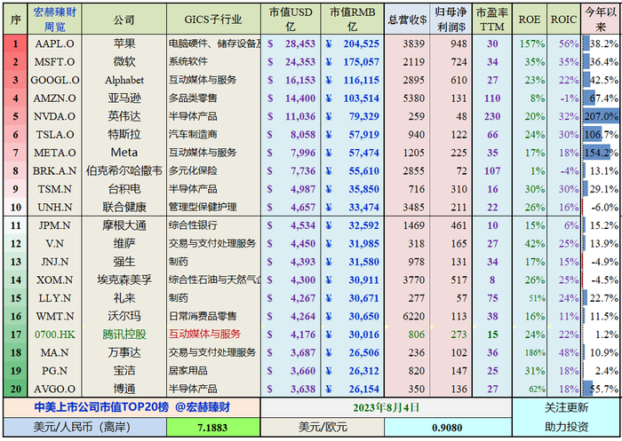The width and height of the screenshot is (622, 441).
Task: Click the 博通 company name cell
Action: point(124,390)
